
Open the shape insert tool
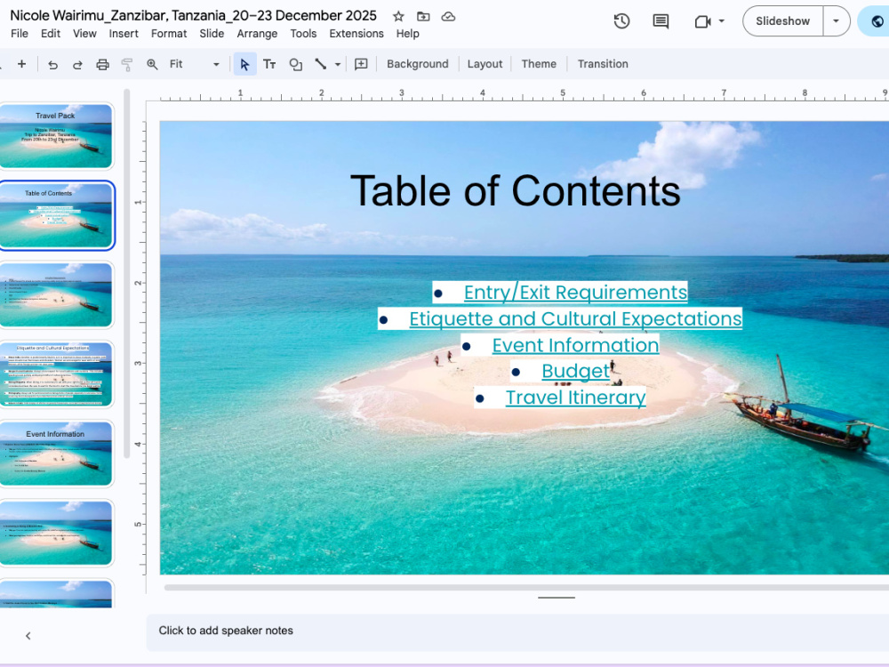(295, 64)
